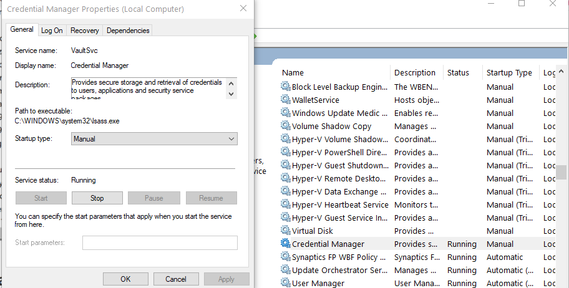
Task: Select Hyper-V Volume Shadow service name
Action: 340,139
